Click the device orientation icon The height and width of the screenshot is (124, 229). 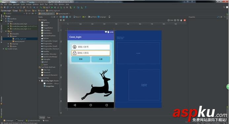(x=70, y=17)
